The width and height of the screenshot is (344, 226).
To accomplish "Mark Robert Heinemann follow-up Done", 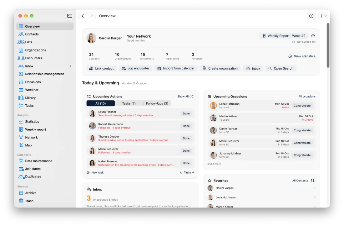I will coord(186,126).
